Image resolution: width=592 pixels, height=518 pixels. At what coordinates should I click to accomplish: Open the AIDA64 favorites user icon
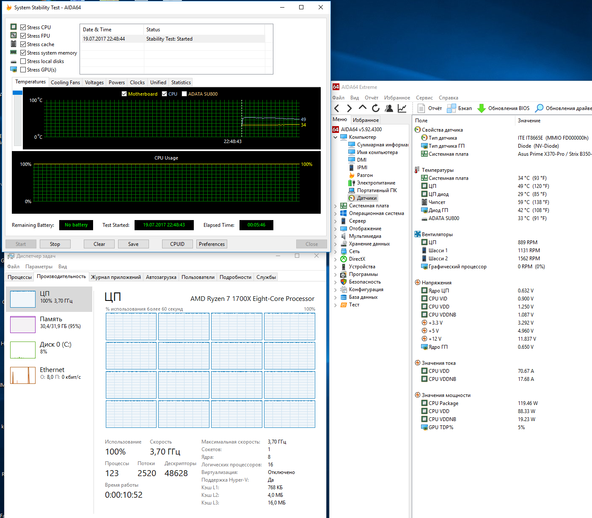click(x=389, y=108)
